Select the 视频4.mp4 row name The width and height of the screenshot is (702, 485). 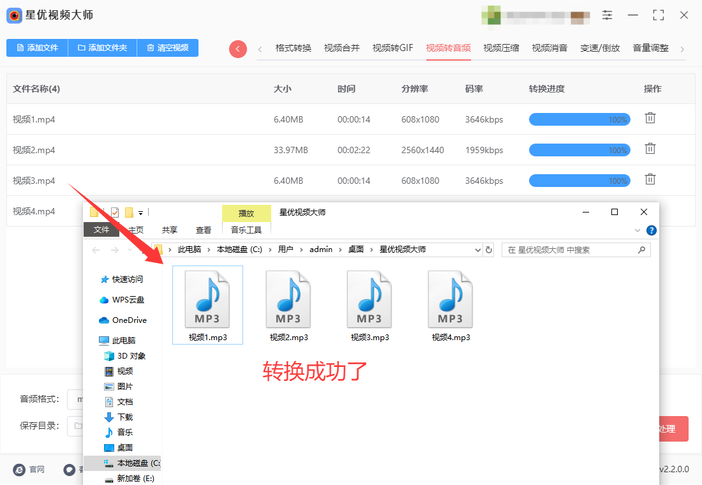tap(34, 211)
